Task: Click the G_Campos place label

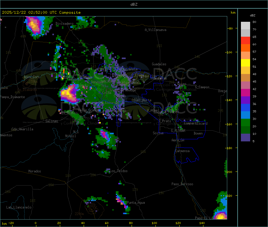Action: [x=202, y=87]
